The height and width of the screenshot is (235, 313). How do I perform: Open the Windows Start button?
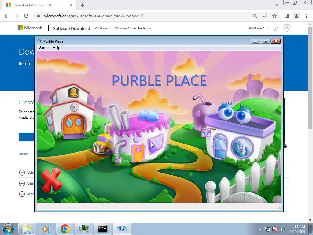[8, 229]
